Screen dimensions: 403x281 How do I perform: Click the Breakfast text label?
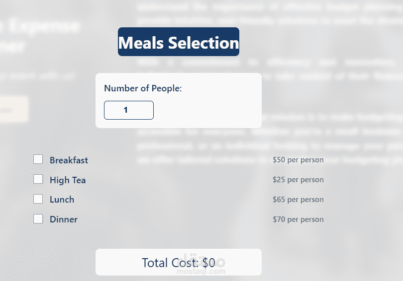point(69,160)
